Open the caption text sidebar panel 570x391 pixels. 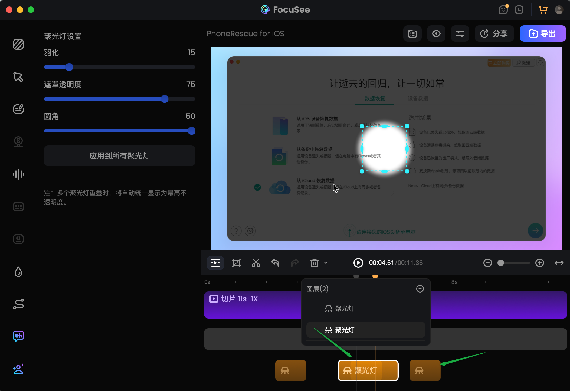tap(18, 239)
